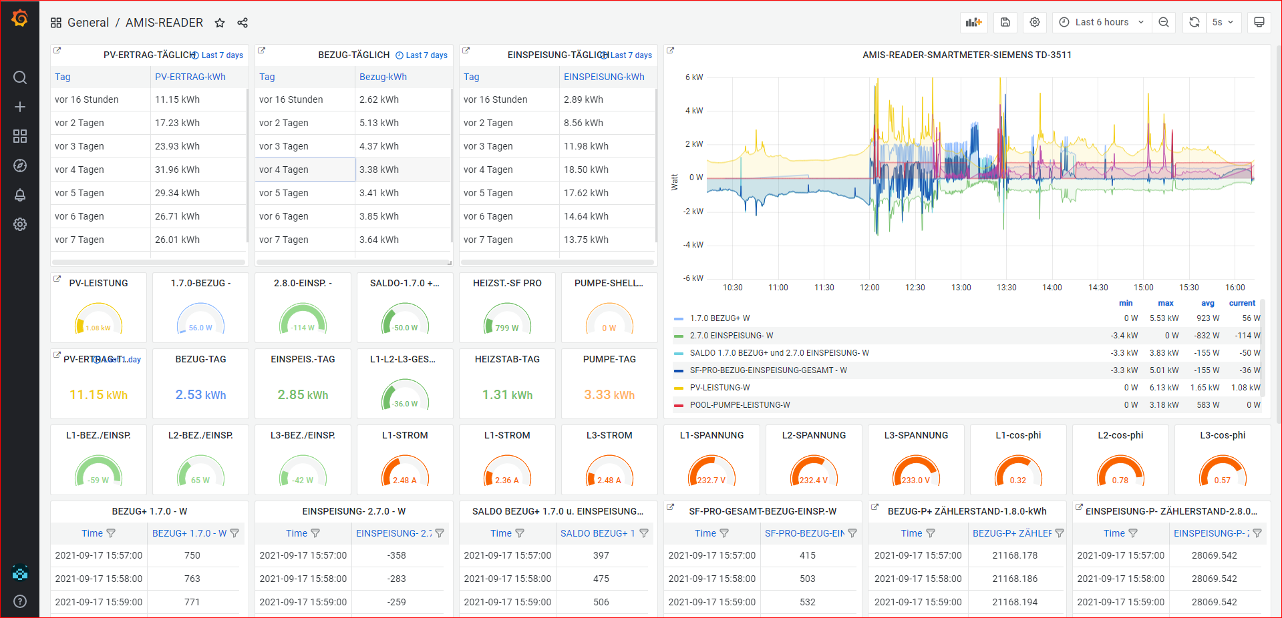This screenshot has width=1282, height=618.
Task: Click the AMIS-READER dashboard title
Action: click(164, 23)
